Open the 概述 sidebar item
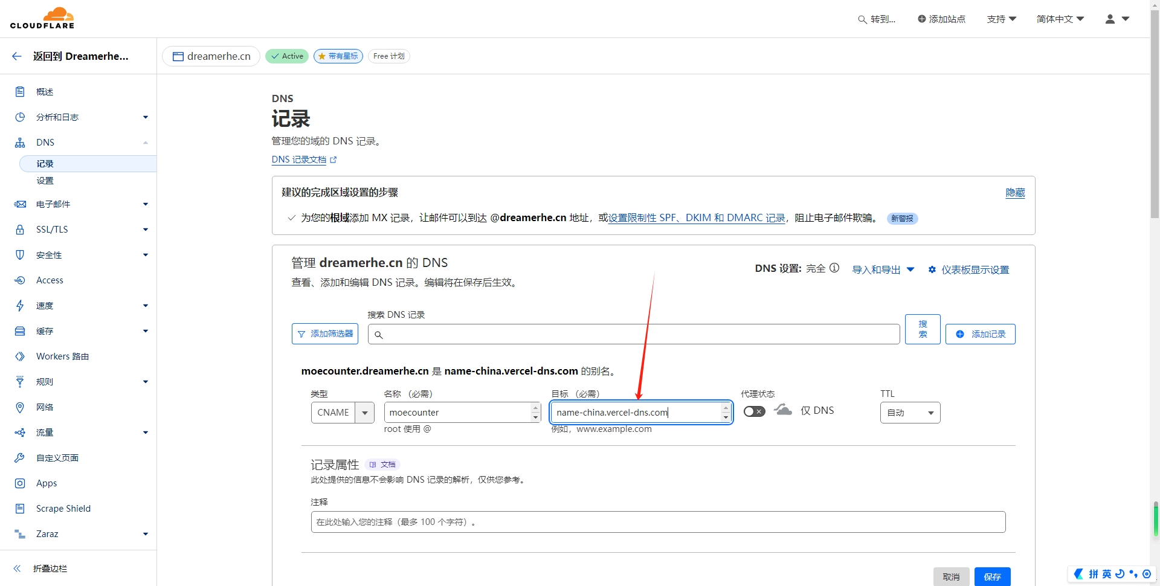1160x586 pixels. tap(45, 92)
